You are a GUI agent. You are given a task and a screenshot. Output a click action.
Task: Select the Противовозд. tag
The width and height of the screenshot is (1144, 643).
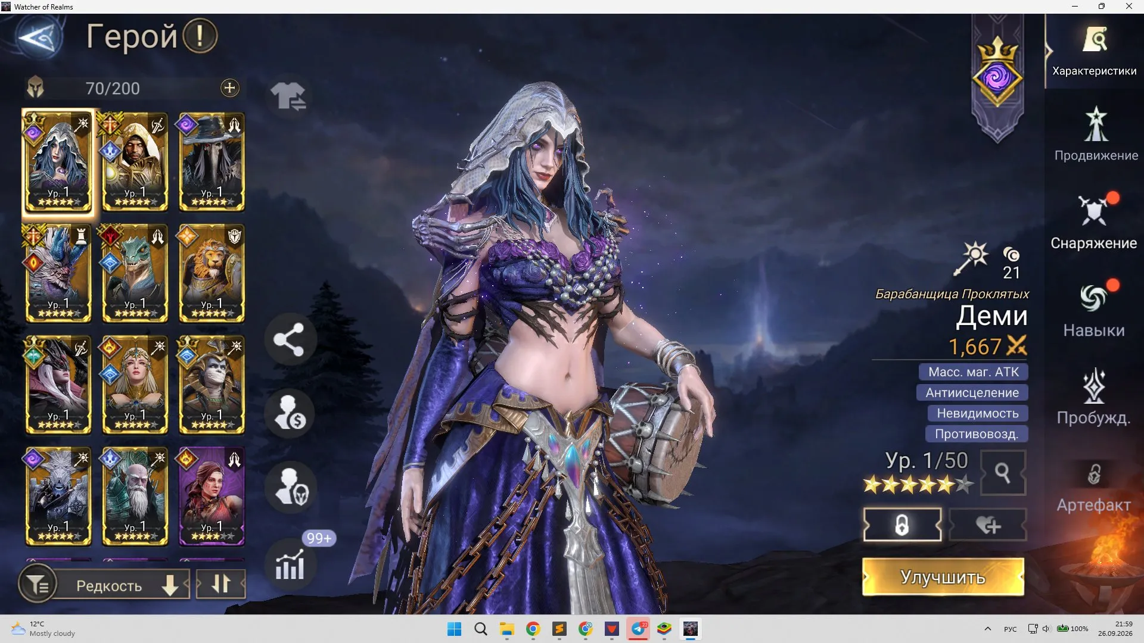pos(977,434)
